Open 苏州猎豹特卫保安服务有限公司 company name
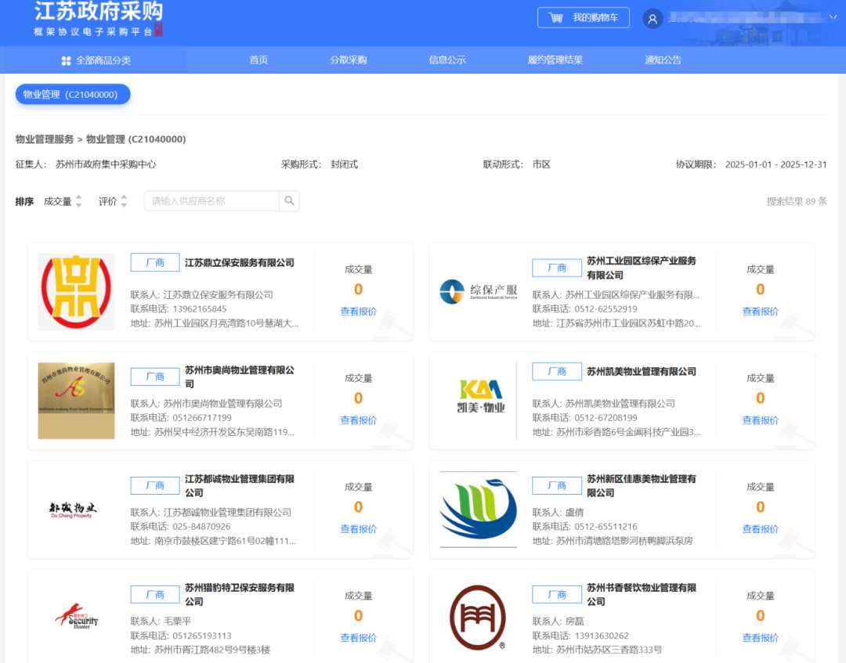Viewport: 846px width, 663px height. (x=240, y=595)
